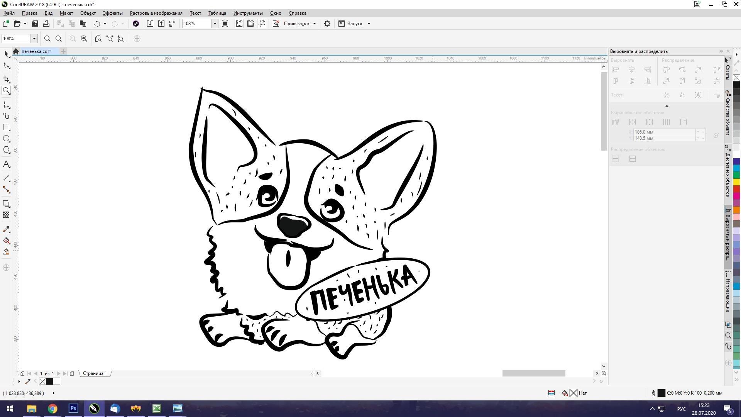The width and height of the screenshot is (741, 417).
Task: Open Диспетчер объектов docker tab
Action: [728, 172]
